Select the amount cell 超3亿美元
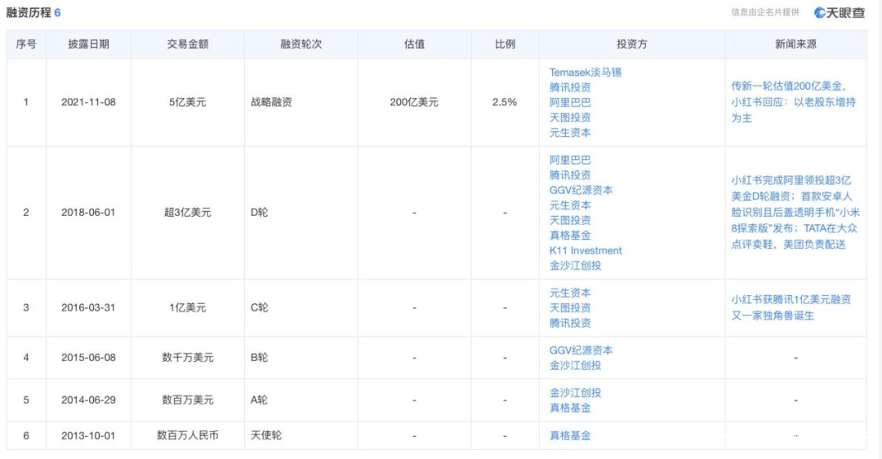 (x=187, y=212)
